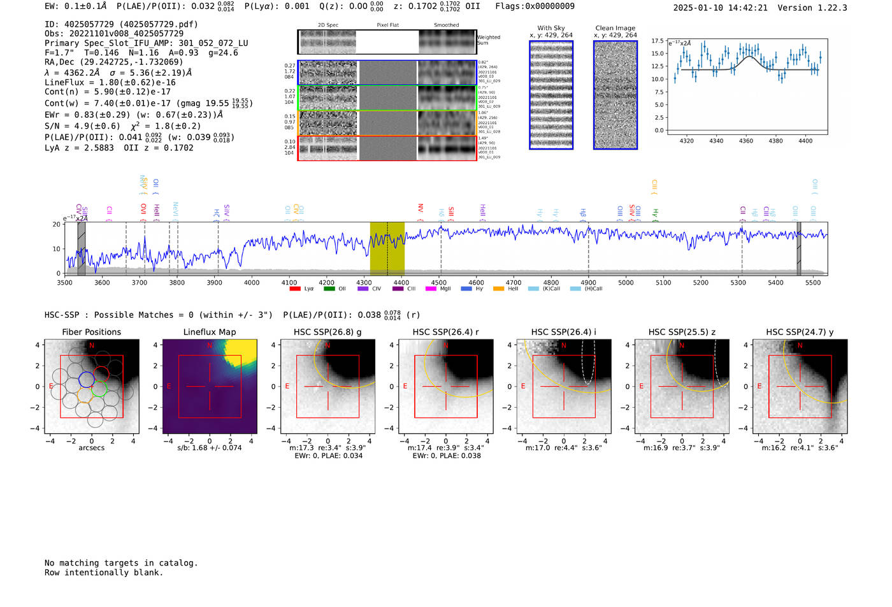Image resolution: width=892 pixels, height=607 pixels.
Task: Open the HSC SSP(24.7) y cutout
Action: click(x=800, y=387)
